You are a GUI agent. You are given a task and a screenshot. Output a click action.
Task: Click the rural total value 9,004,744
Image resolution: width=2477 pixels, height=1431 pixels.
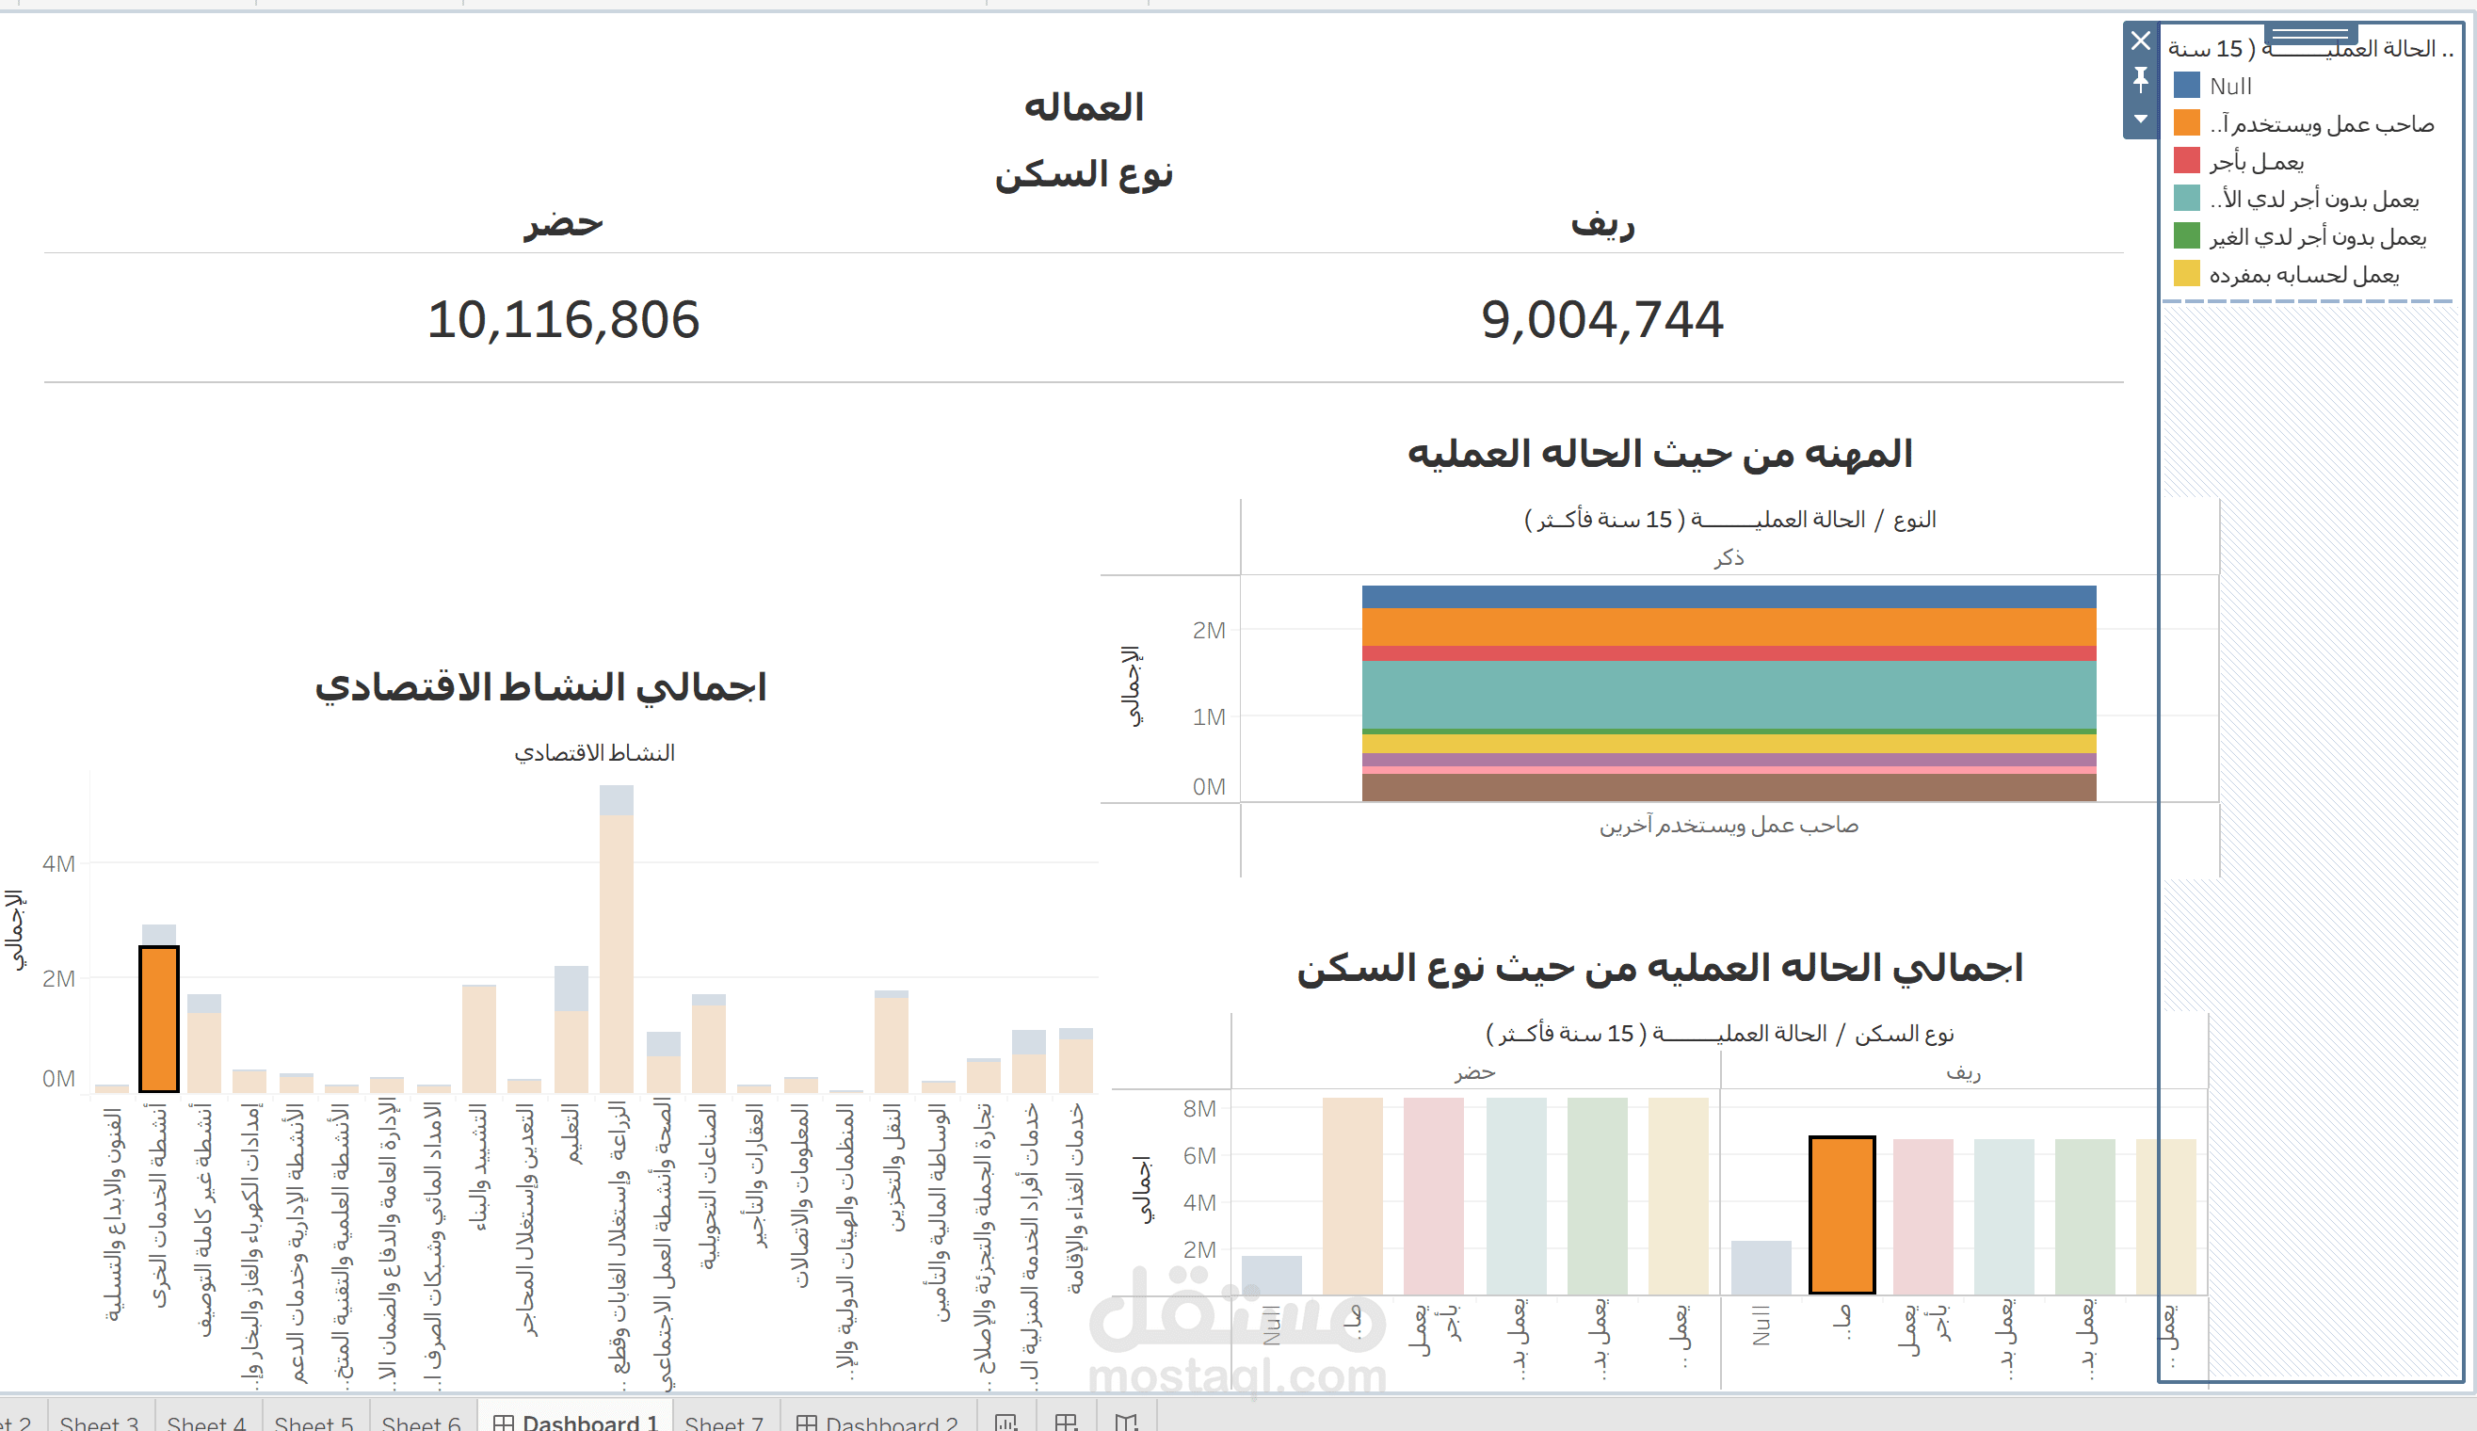click(x=1602, y=319)
